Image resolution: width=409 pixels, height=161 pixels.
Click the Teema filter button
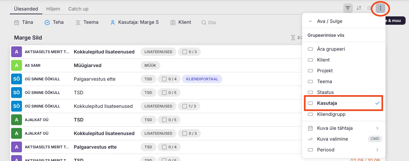tap(87, 22)
